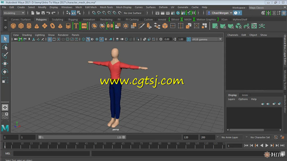Toggle the view transform sRGB icon
The height and width of the screenshot is (161, 287).
tap(189, 39)
